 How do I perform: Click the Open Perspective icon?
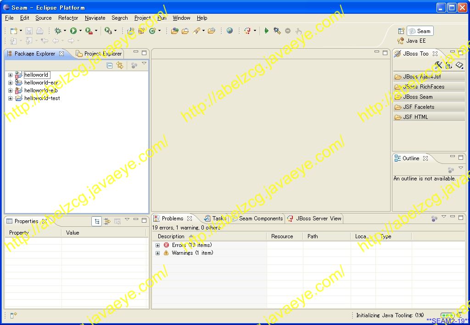401,31
